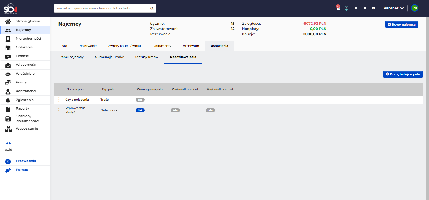Open Wiadomości envelope icon in sidebar
This screenshot has width=429, height=200.
coord(8,65)
